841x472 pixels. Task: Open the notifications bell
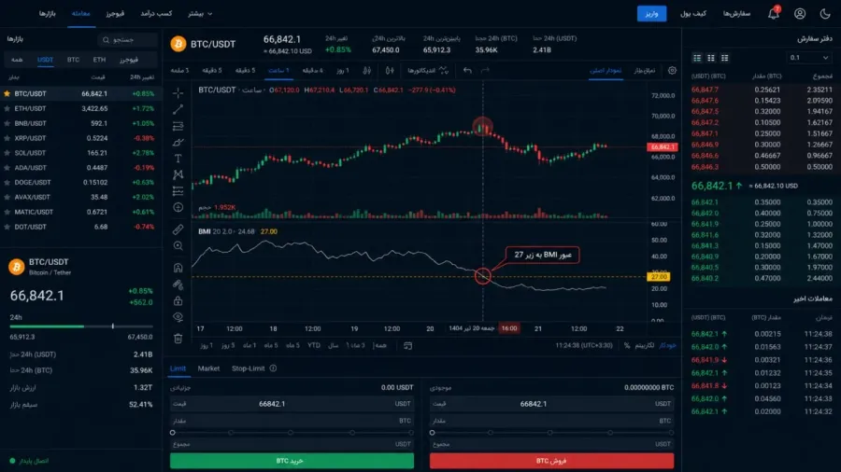tap(774, 13)
